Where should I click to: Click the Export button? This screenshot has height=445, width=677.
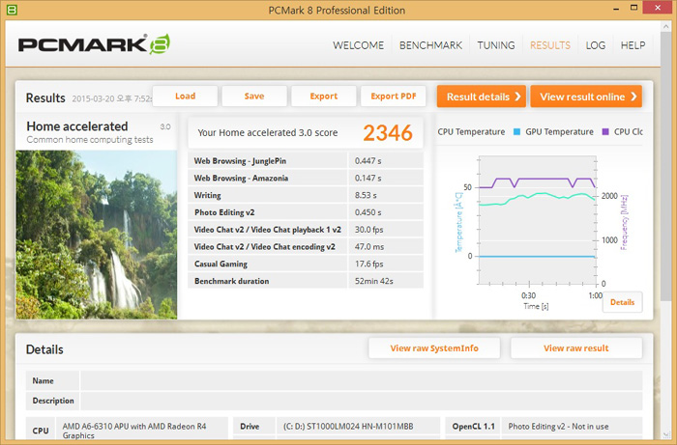pyautogui.click(x=324, y=97)
